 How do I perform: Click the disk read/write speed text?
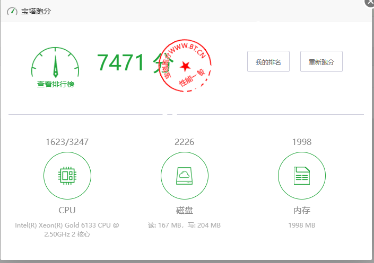pos(185,225)
